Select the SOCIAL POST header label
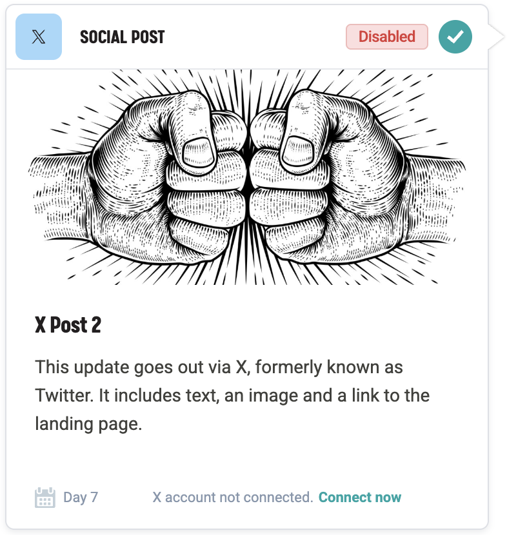 [x=122, y=37]
